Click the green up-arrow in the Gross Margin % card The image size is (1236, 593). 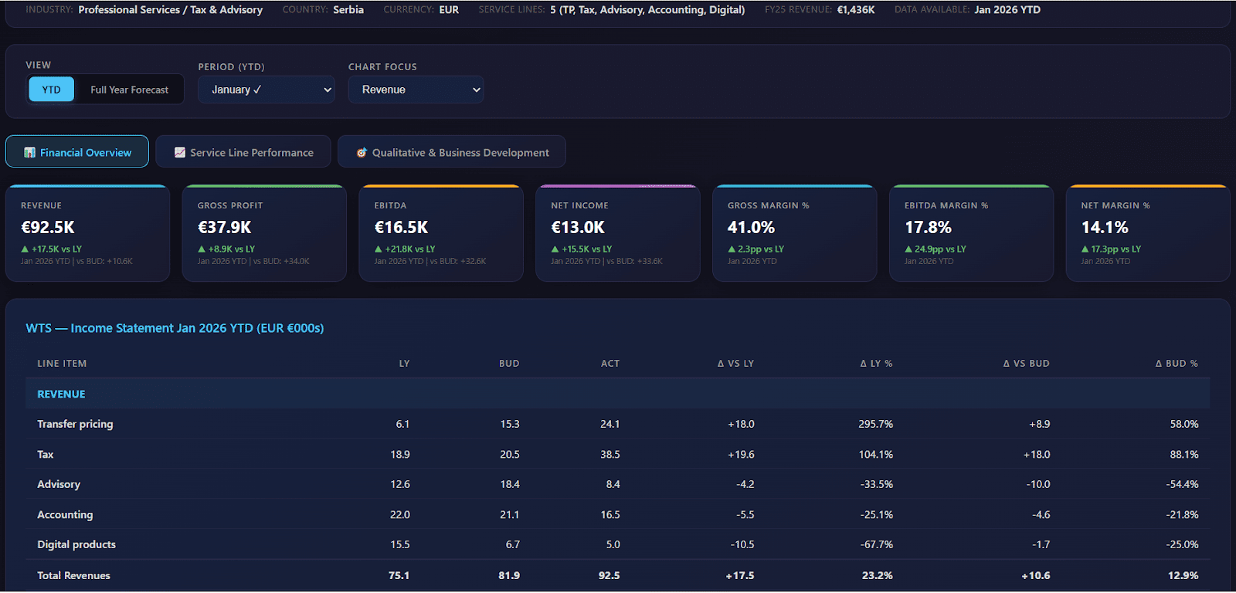(x=732, y=249)
